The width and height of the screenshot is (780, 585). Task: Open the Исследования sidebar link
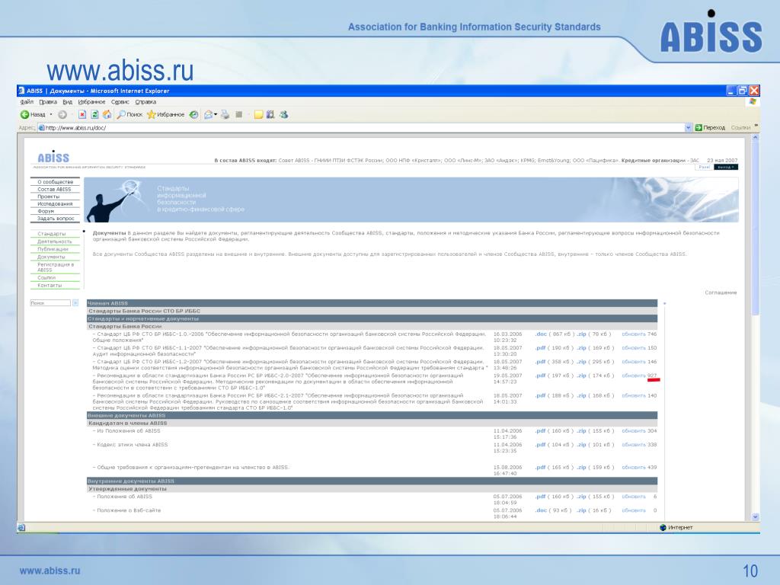coord(55,203)
